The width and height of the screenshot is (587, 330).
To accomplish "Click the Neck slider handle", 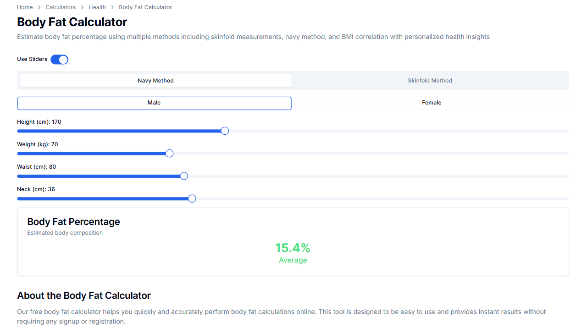I will [192, 198].
